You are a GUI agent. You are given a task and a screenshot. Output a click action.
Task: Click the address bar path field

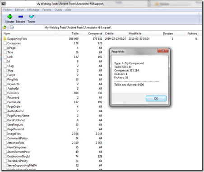coord(105,28)
